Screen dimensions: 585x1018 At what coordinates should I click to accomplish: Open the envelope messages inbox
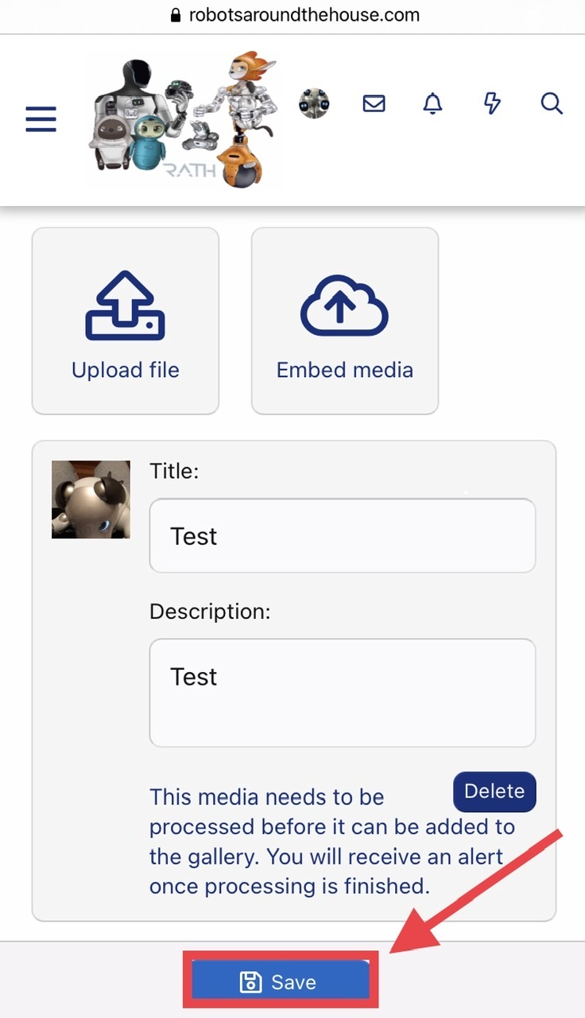pyautogui.click(x=374, y=103)
